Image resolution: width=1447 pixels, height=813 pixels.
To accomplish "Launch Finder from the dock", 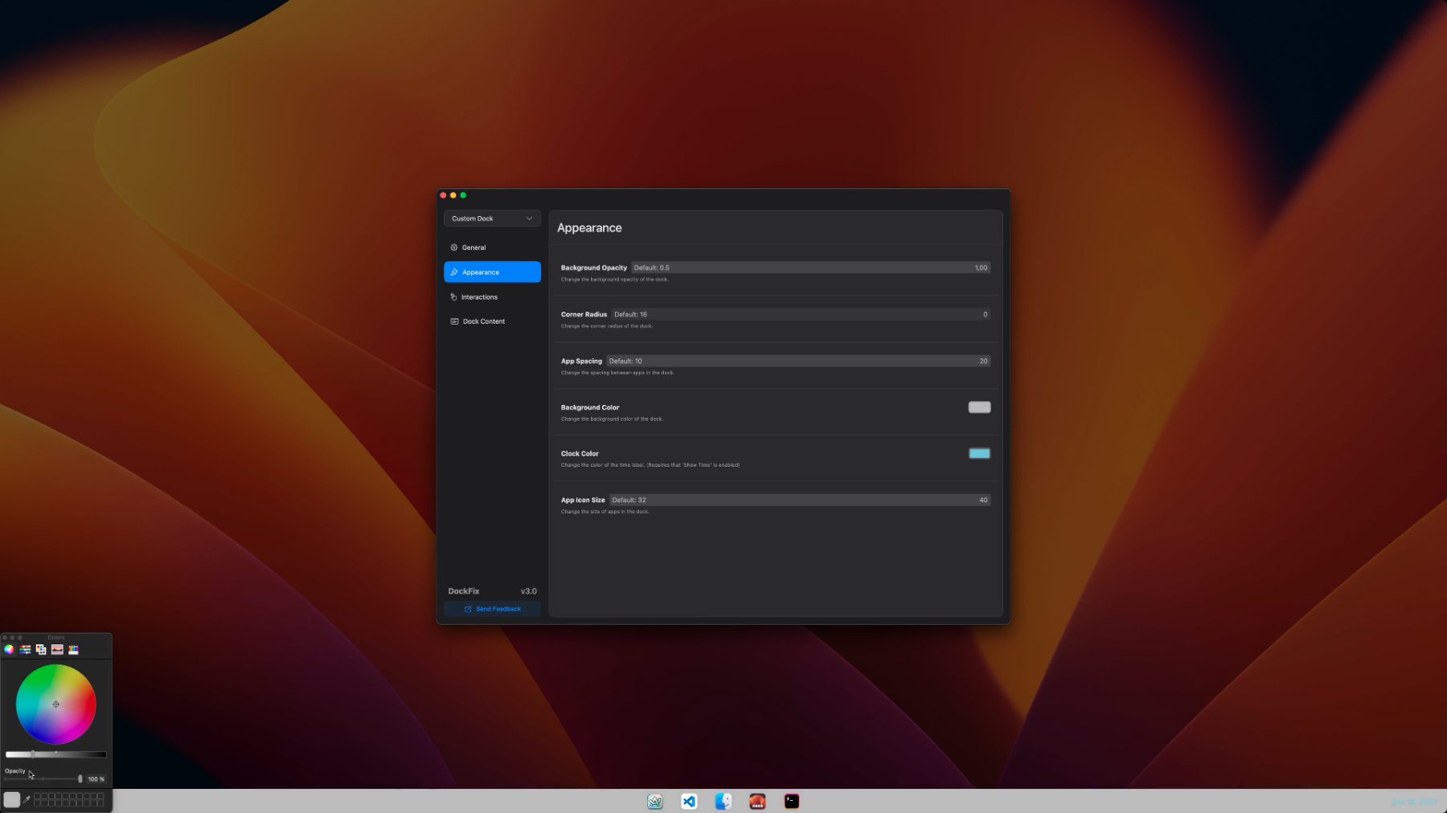I will tap(723, 801).
